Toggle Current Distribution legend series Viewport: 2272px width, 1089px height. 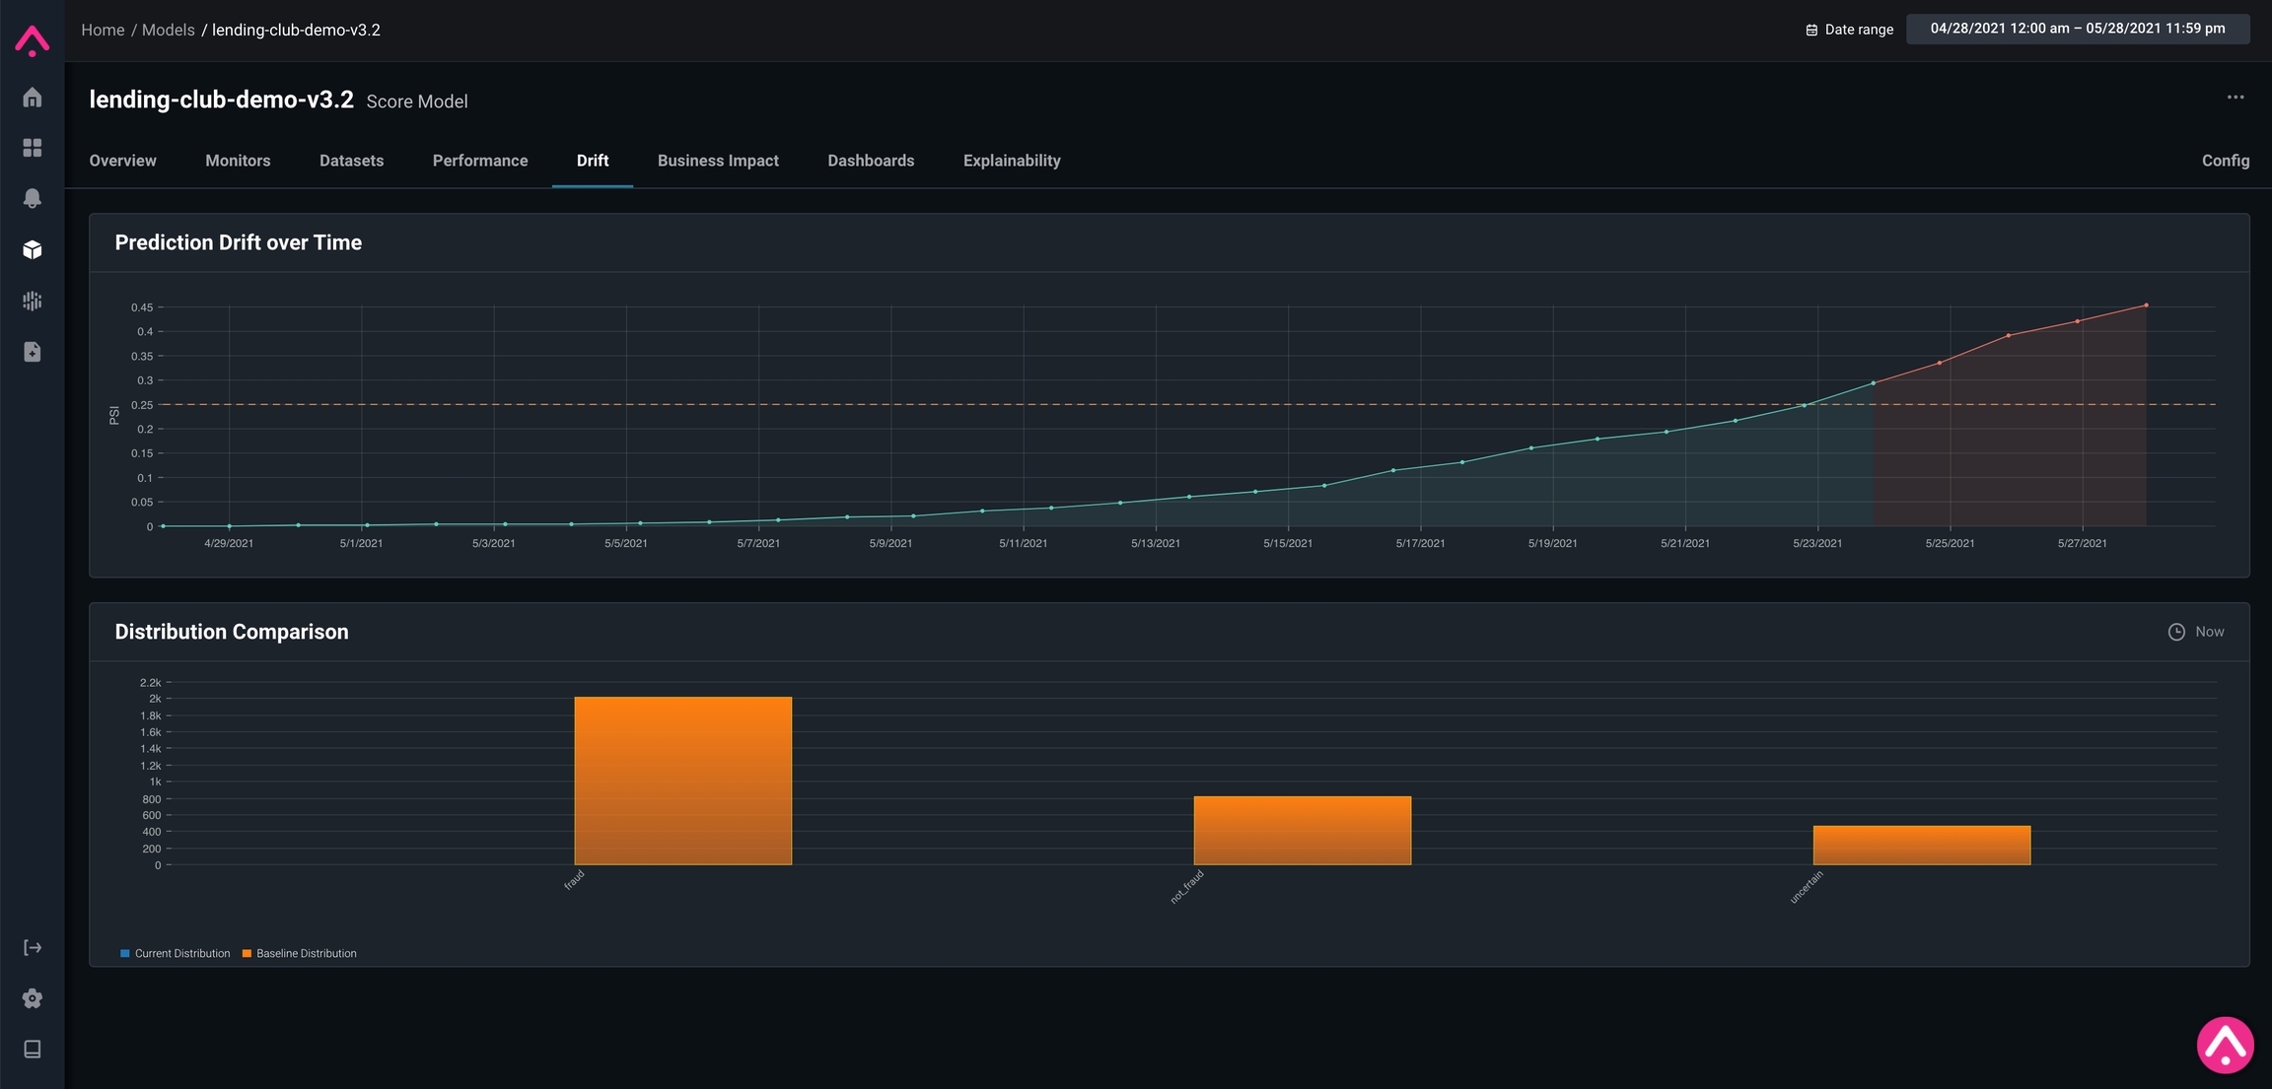point(175,953)
